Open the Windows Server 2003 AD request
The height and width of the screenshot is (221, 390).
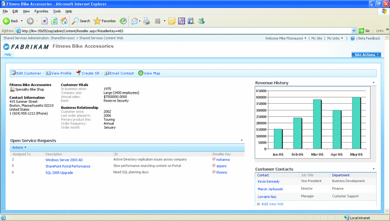pyautogui.click(x=64, y=160)
